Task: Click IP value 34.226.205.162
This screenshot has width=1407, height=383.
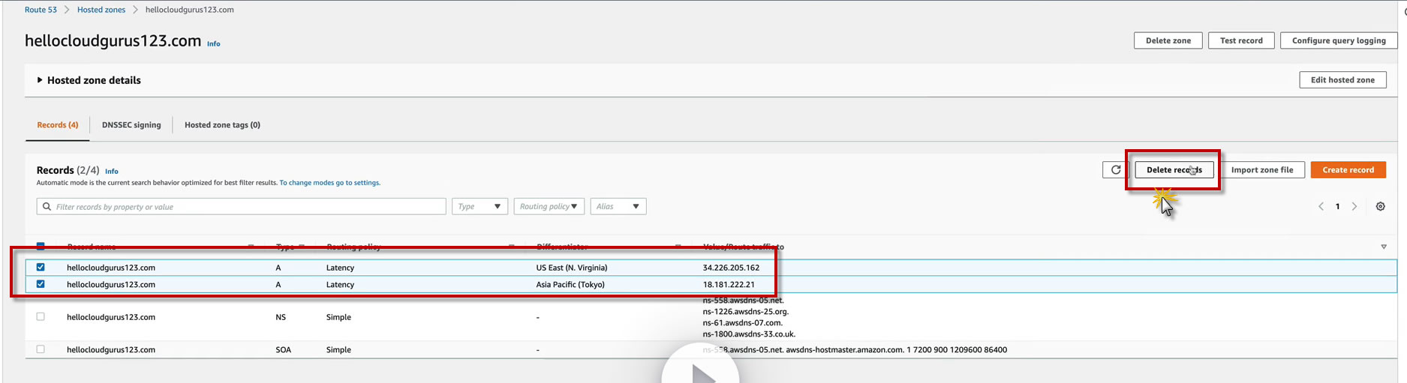Action: pos(731,268)
